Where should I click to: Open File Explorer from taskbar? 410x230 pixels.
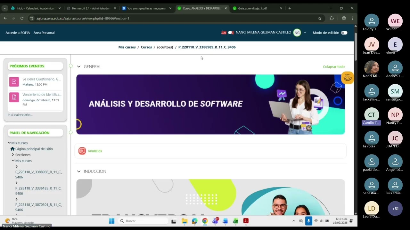(184, 221)
